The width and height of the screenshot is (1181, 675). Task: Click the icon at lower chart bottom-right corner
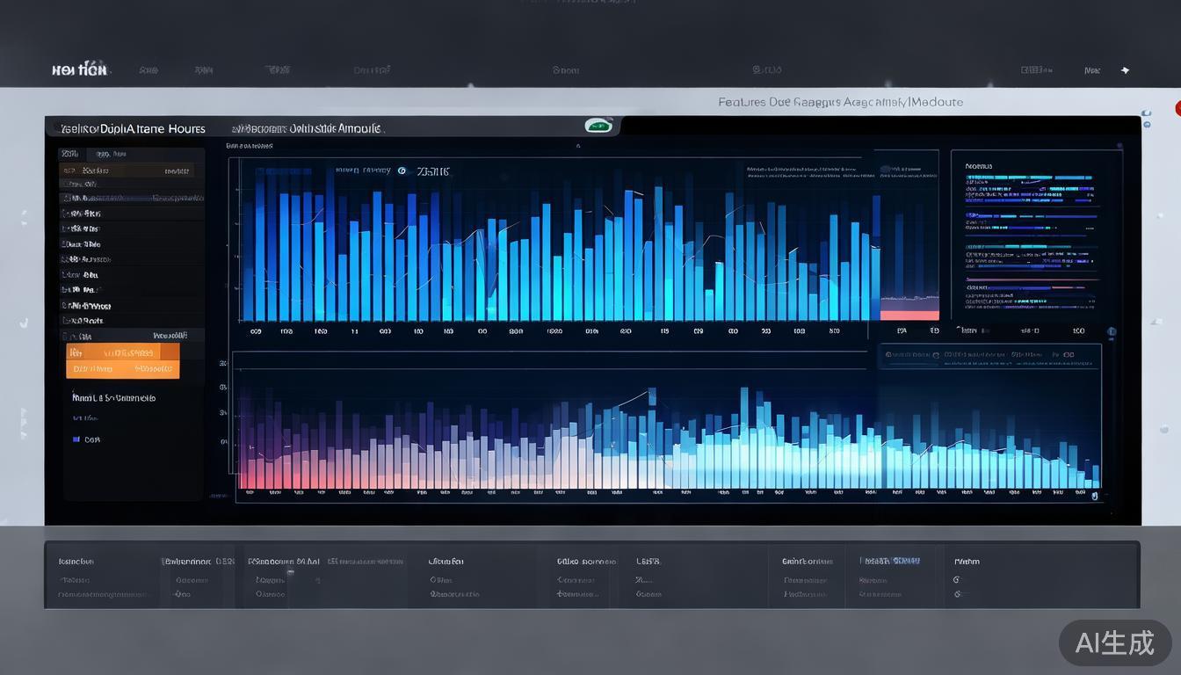1095,496
